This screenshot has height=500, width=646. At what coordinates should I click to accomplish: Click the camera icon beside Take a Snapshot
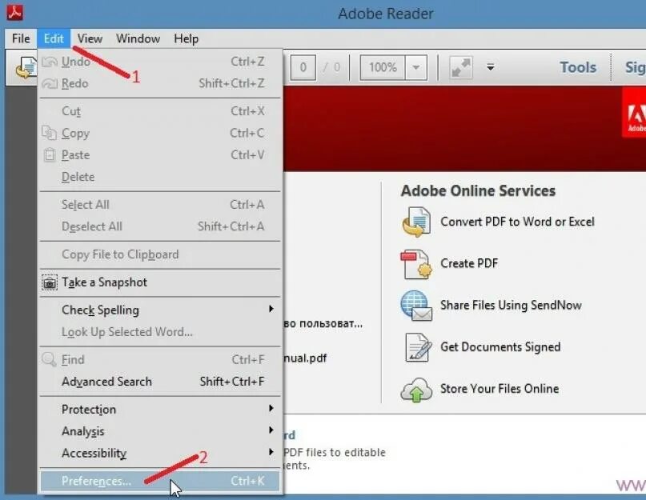[50, 283]
